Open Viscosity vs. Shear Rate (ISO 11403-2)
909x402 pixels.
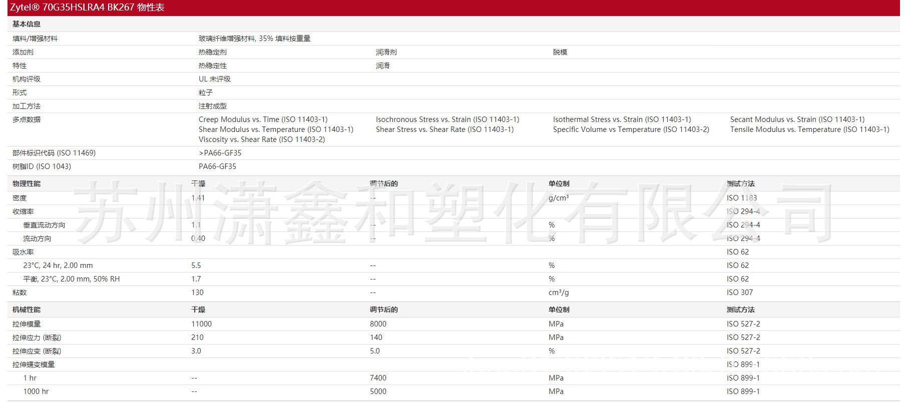pos(262,139)
